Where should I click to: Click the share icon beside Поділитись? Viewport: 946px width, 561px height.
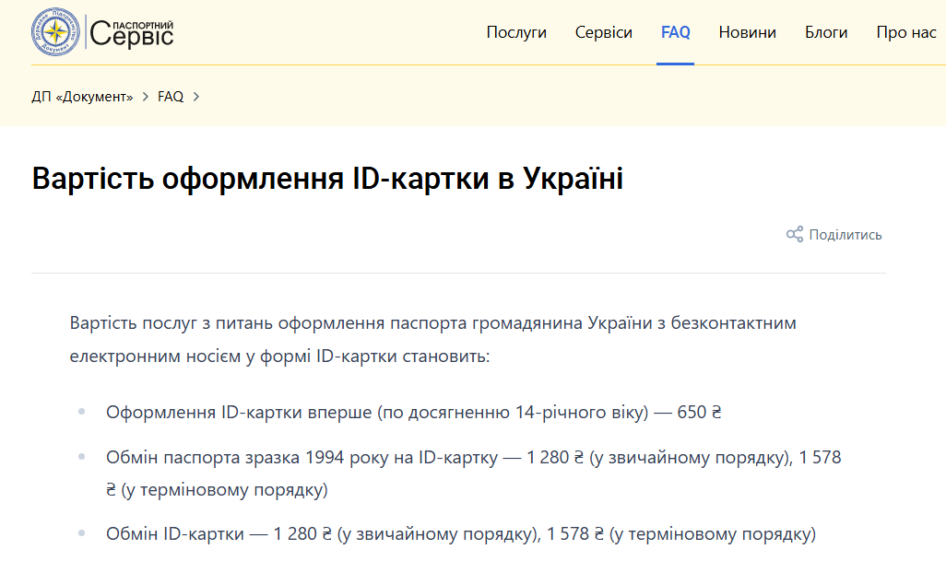coord(794,235)
